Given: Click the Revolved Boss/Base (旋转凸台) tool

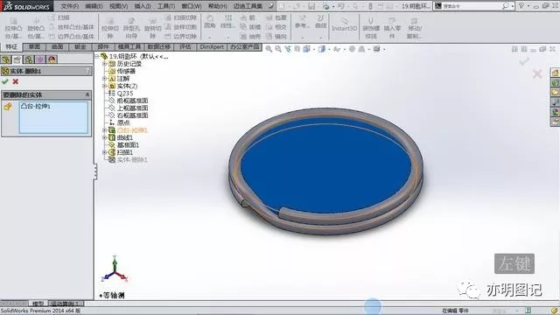Looking at the screenshot, I should [x=36, y=28].
